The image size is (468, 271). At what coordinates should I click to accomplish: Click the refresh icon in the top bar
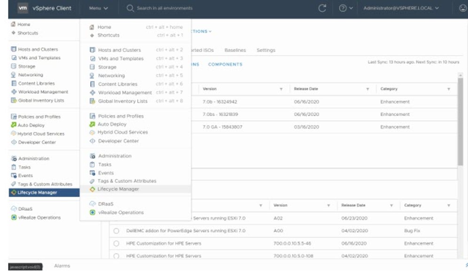[x=322, y=8]
